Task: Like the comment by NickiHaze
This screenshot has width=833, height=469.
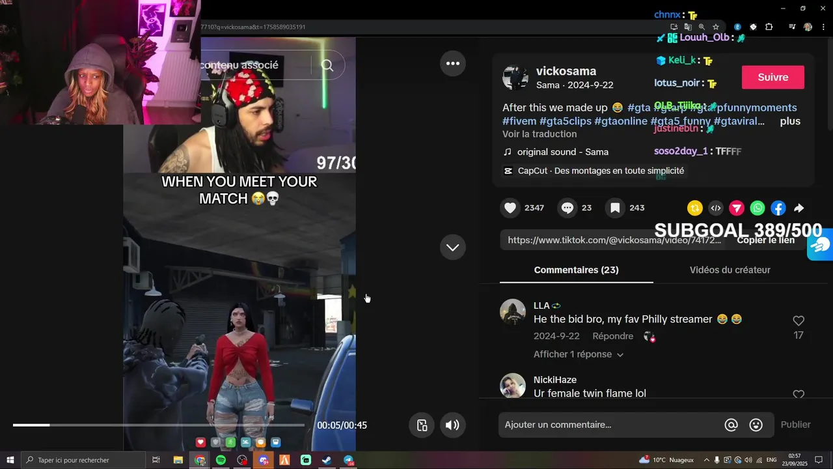Action: click(799, 395)
